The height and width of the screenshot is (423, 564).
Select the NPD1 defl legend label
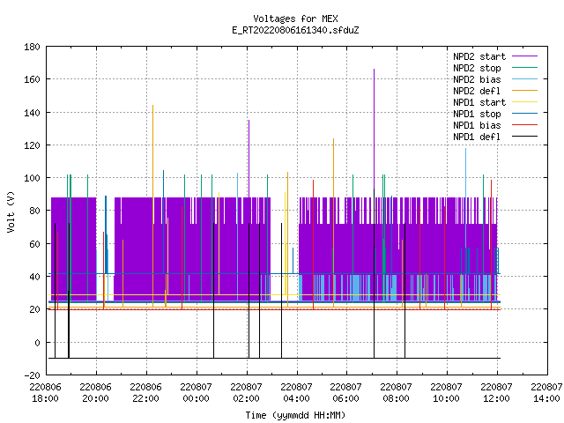[x=477, y=137]
